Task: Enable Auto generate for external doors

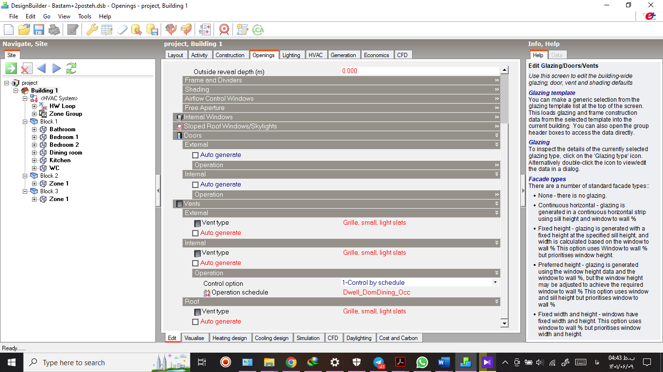Action: 196,155
